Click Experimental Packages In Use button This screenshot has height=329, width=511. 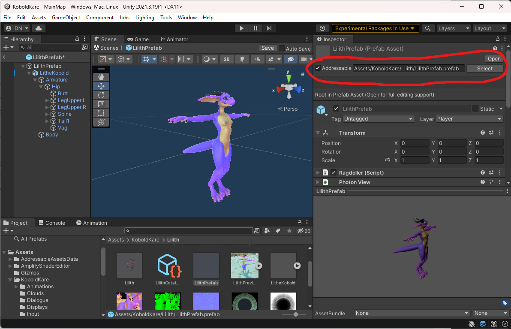375,28
